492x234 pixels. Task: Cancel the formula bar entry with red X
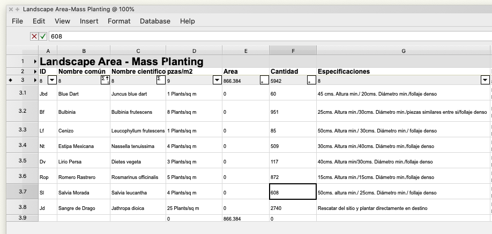[x=34, y=36]
